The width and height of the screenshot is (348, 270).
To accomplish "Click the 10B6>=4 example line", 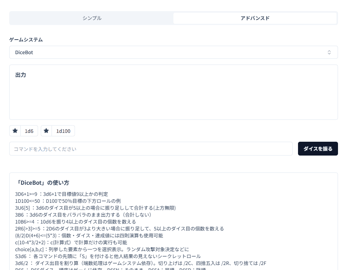I will point(75,222).
